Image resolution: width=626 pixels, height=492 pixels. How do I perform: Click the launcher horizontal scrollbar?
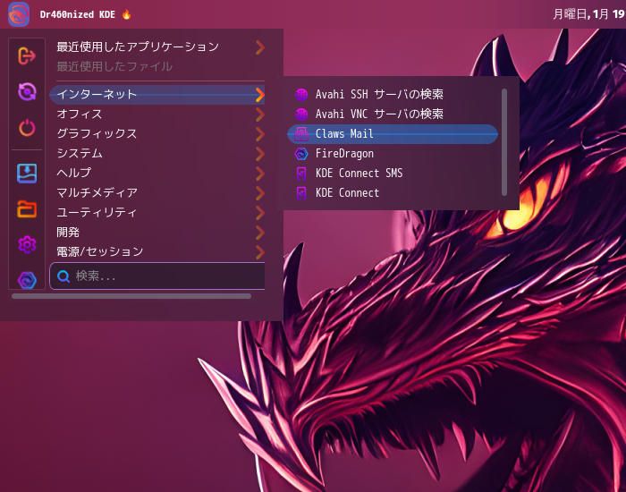[x=131, y=296]
